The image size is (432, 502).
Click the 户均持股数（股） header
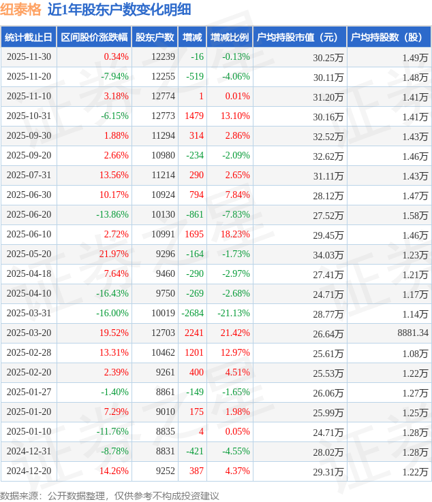pyautogui.click(x=388, y=37)
